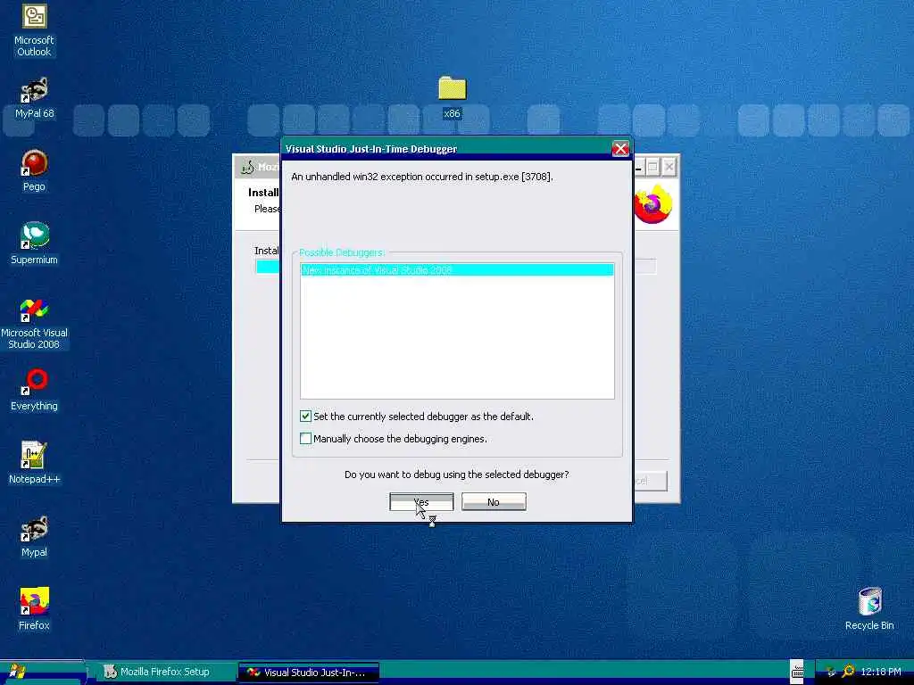The height and width of the screenshot is (685, 914).
Task: Check 'Manually choose the debugging engines'
Action: (305, 438)
